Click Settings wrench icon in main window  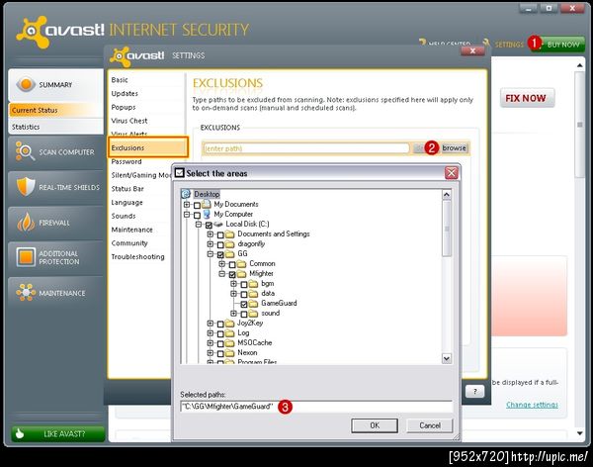tap(487, 43)
